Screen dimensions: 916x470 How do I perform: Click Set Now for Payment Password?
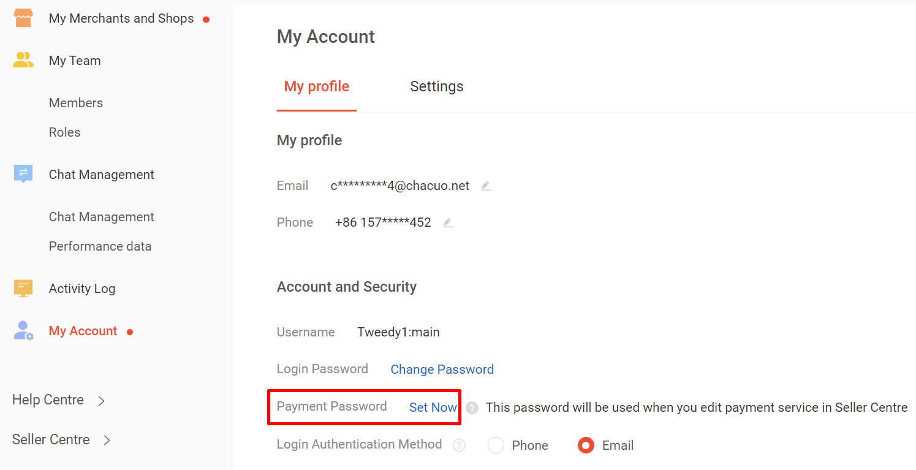433,407
